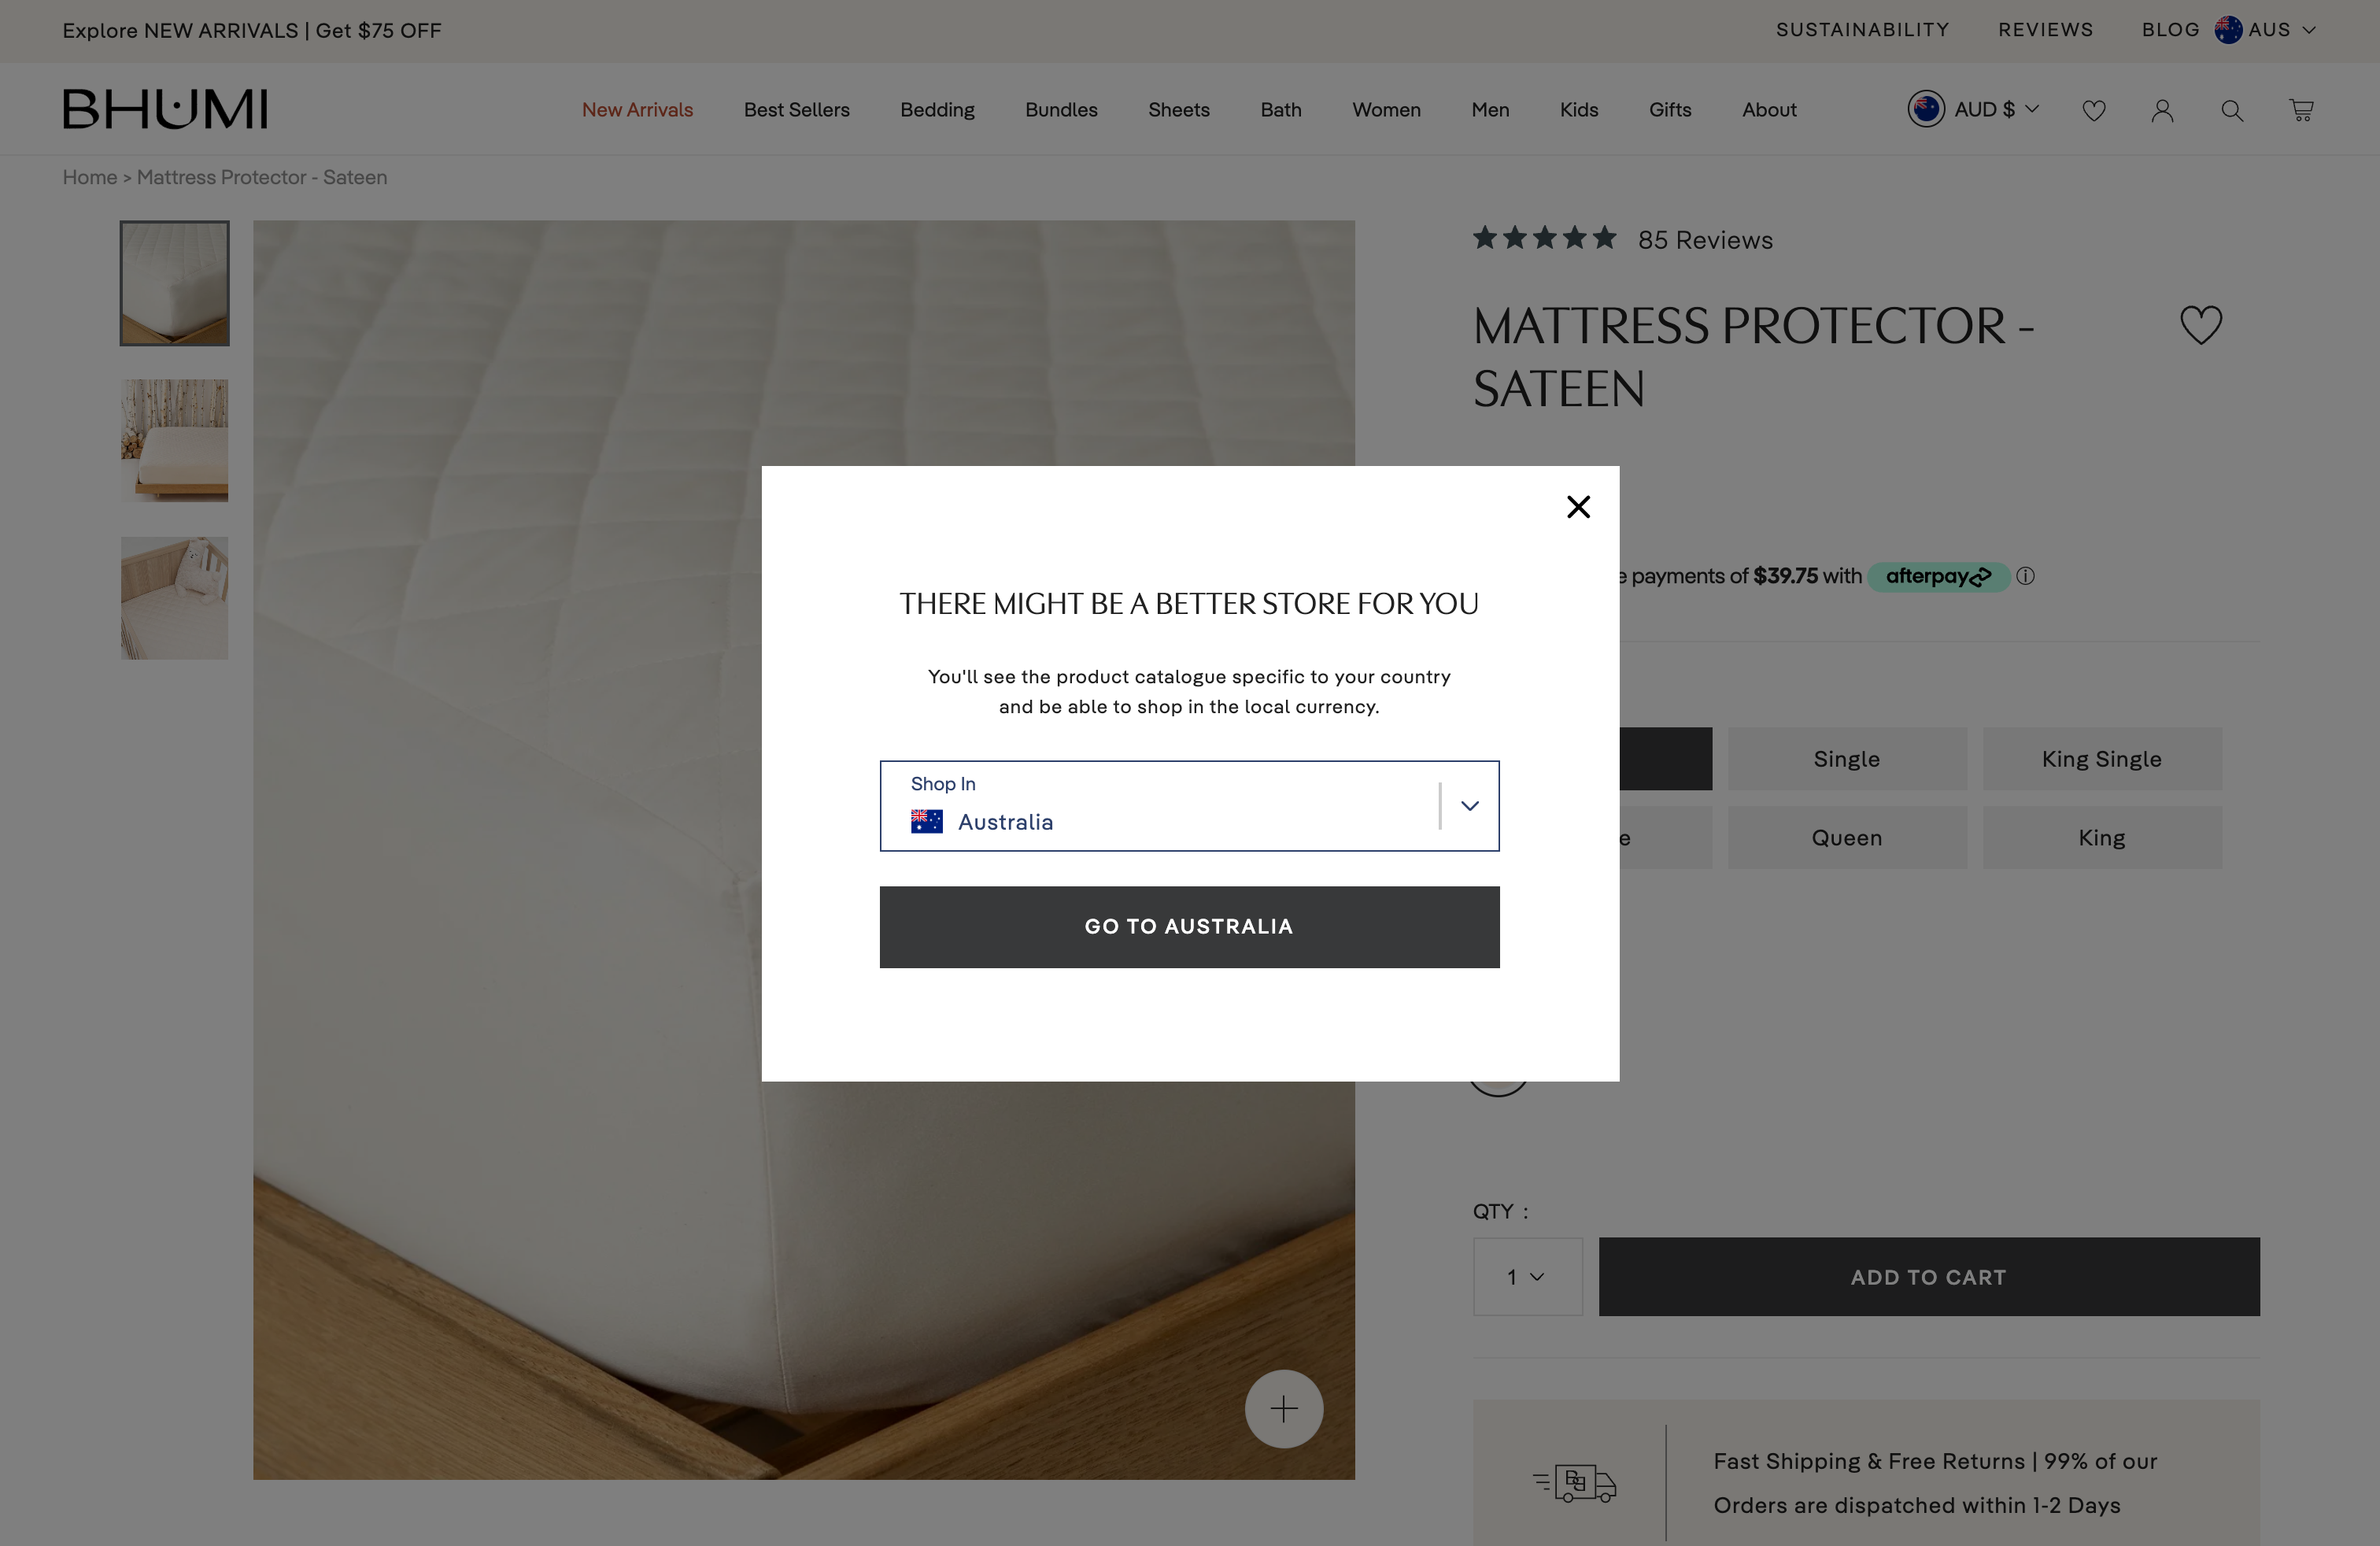Image resolution: width=2380 pixels, height=1546 pixels.
Task: Visit the Blog link
Action: [x=2170, y=30]
